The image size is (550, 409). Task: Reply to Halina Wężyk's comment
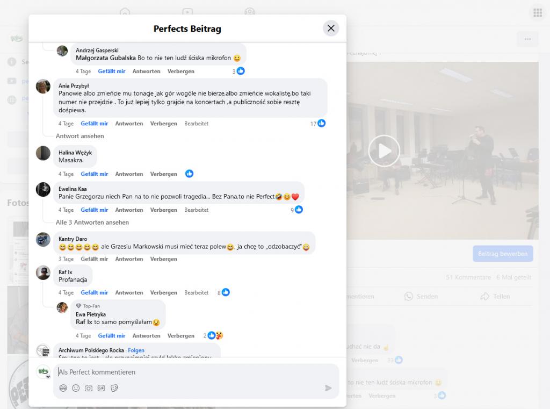click(x=129, y=174)
